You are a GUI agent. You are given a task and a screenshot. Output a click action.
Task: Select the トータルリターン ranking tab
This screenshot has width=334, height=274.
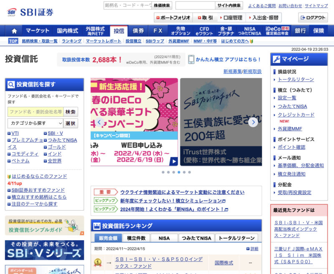point(237,238)
